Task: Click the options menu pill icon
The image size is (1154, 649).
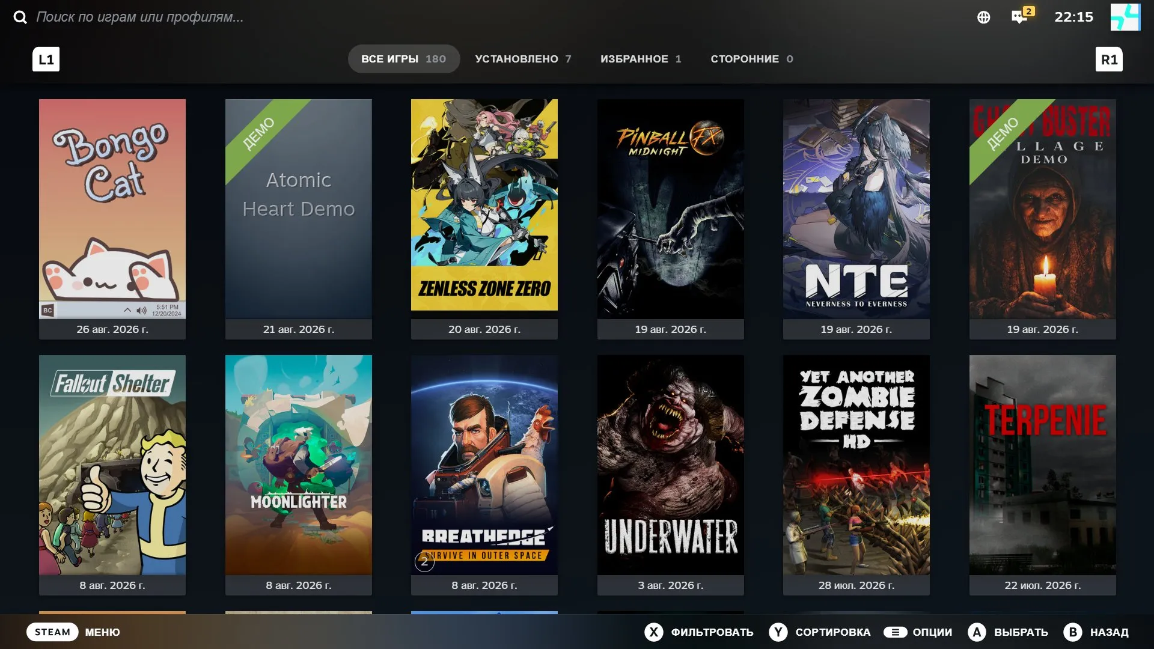Action: (x=895, y=632)
